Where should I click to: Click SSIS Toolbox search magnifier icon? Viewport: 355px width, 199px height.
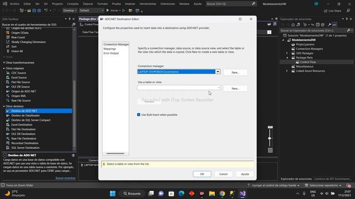tap(73, 24)
